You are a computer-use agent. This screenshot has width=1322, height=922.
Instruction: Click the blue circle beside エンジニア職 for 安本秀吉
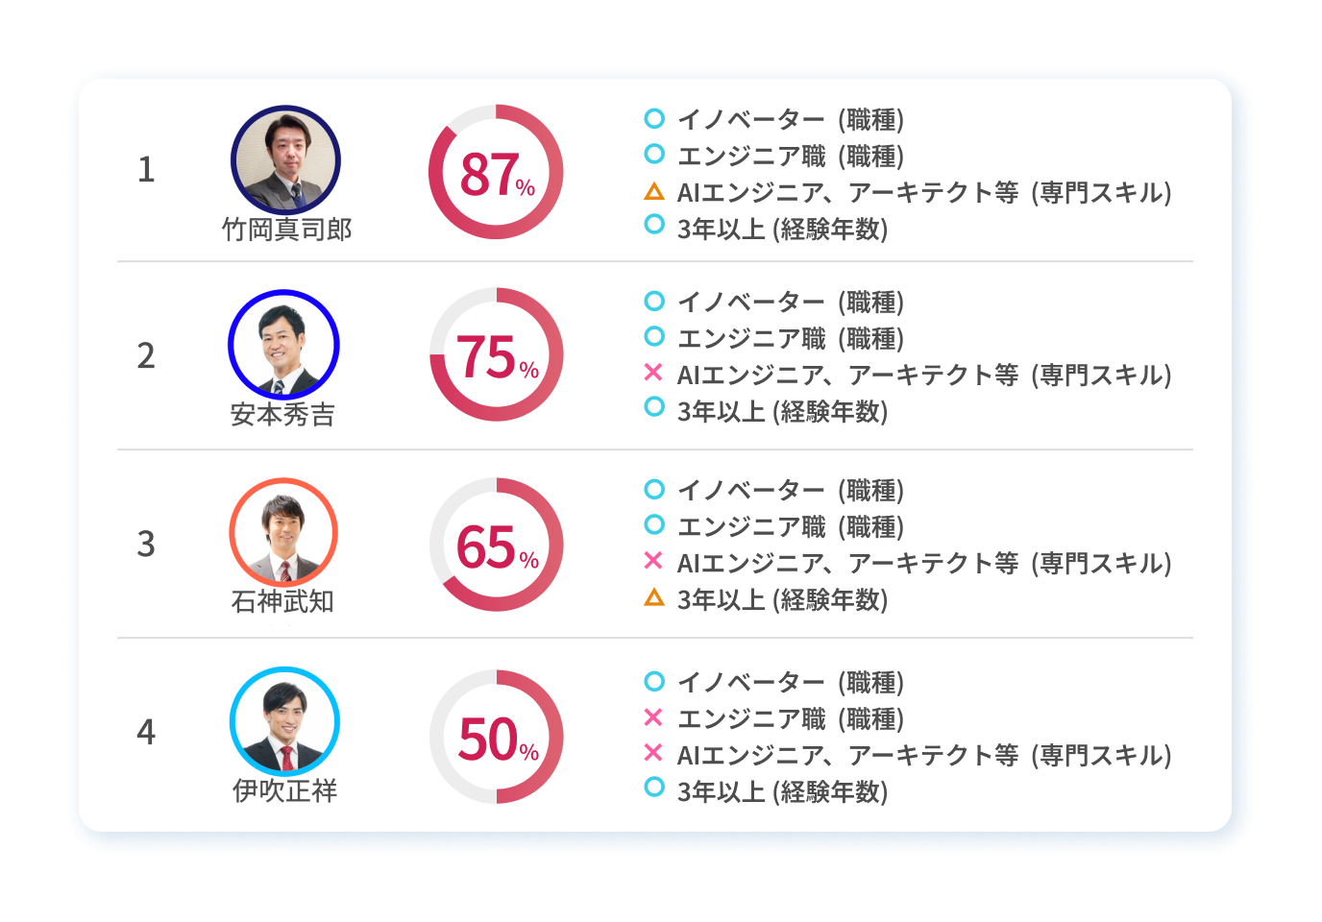pos(654,336)
